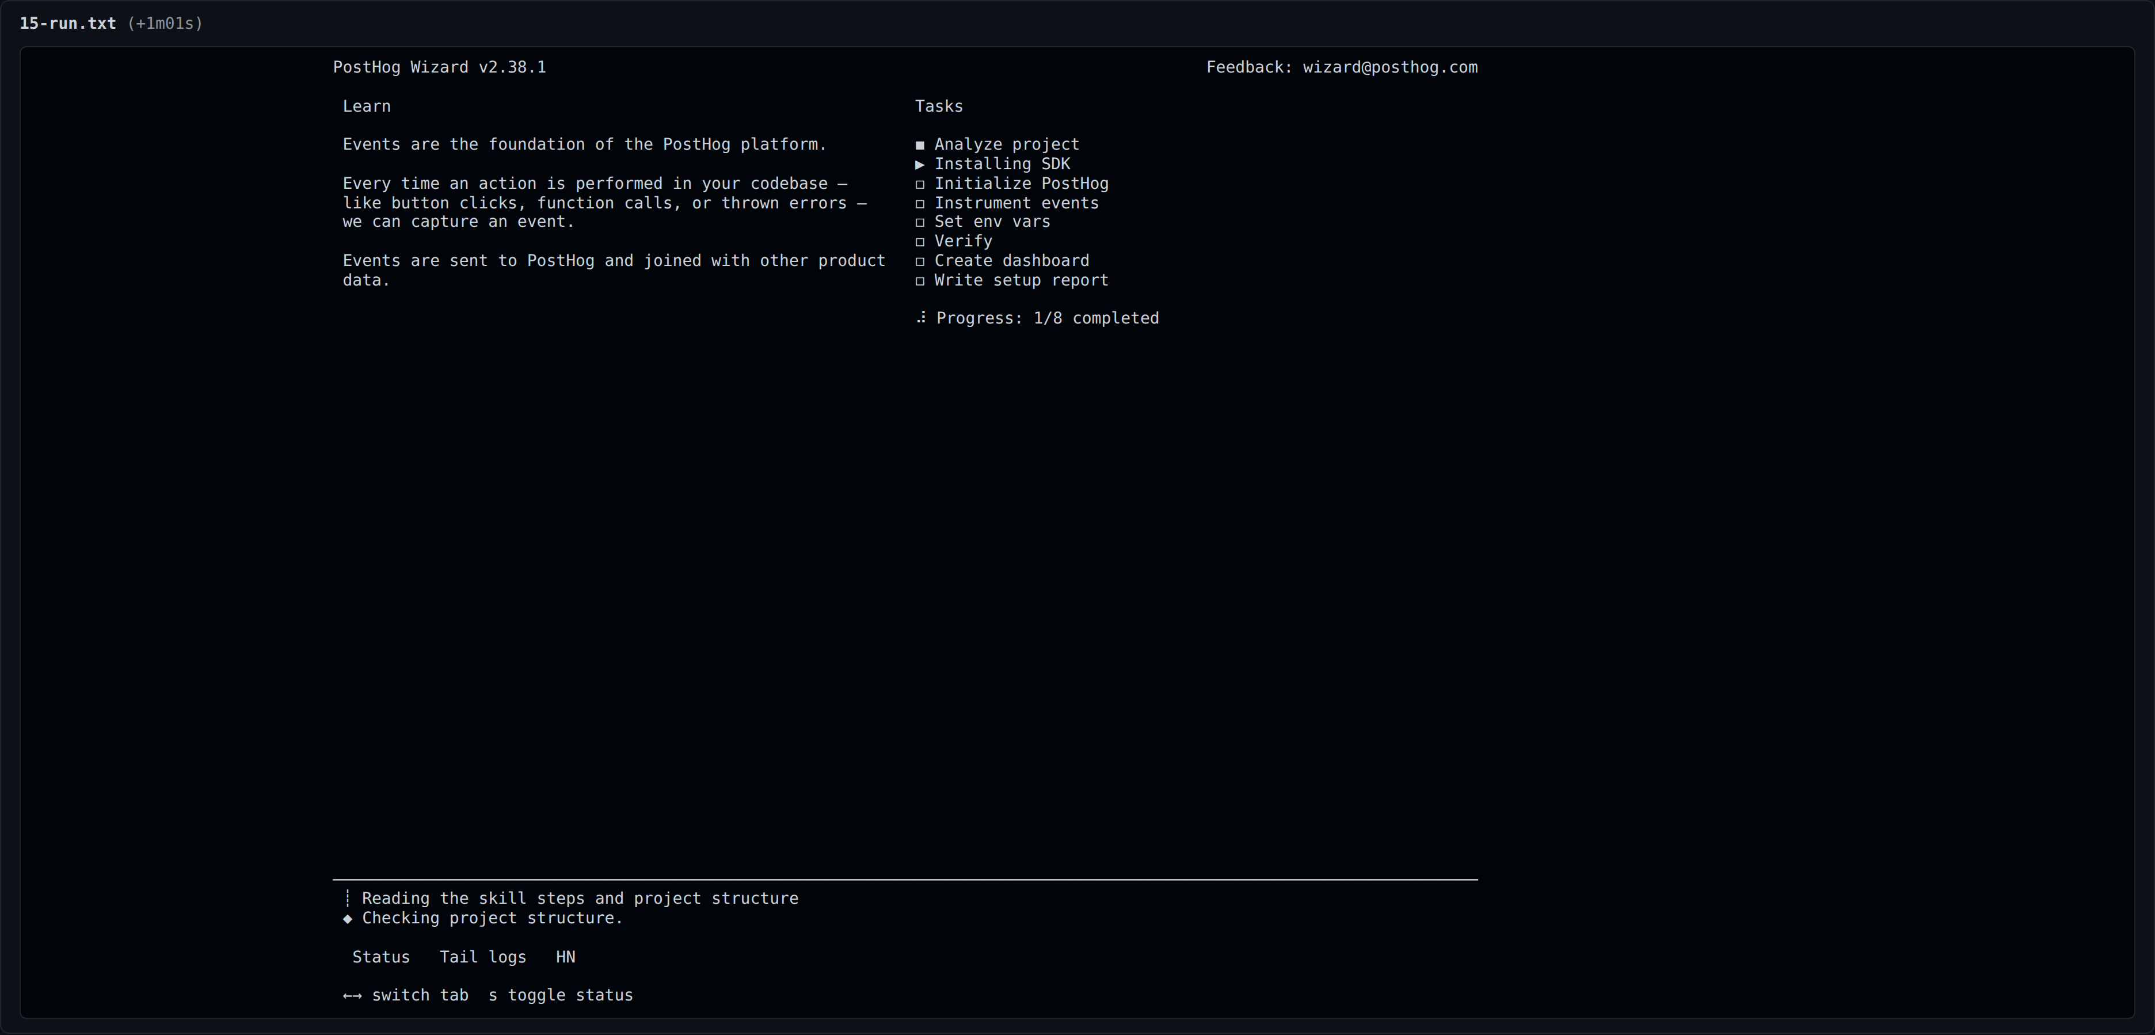The height and width of the screenshot is (1035, 2155).
Task: Click the diamond icon beside Checking project structure
Action: point(347,919)
